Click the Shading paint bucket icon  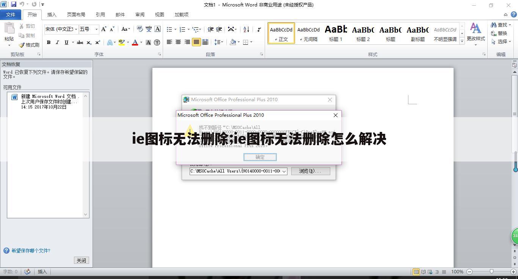[232, 42]
